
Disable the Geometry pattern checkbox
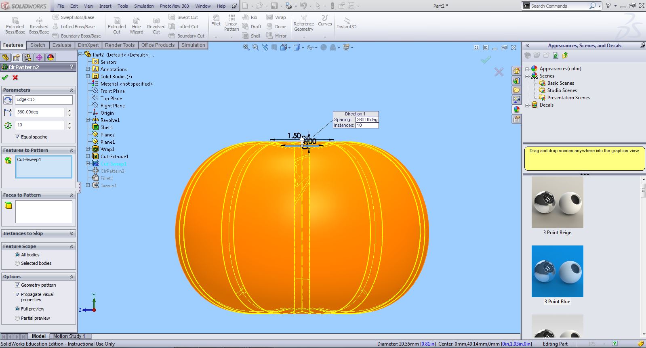[x=17, y=285]
